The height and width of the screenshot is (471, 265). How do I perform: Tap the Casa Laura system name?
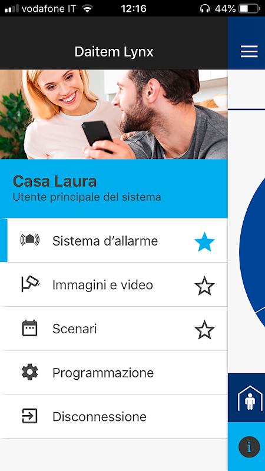[x=55, y=181]
